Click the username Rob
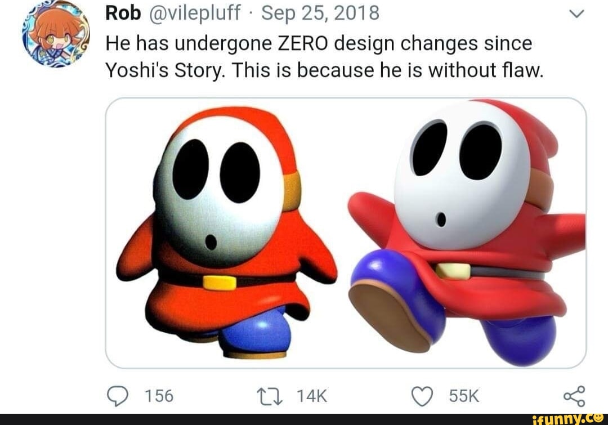This screenshot has height=425, width=608. coord(124,11)
